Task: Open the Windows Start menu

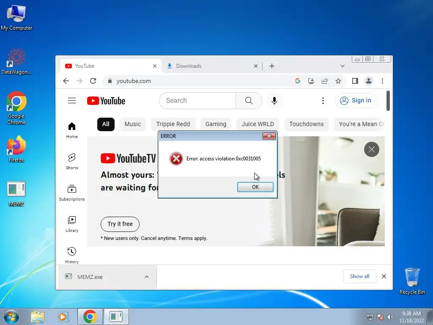Action: [11, 317]
